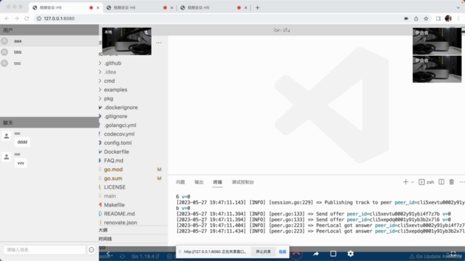Open a new browser tab
This screenshot has height=261, width=465.
point(257,8)
